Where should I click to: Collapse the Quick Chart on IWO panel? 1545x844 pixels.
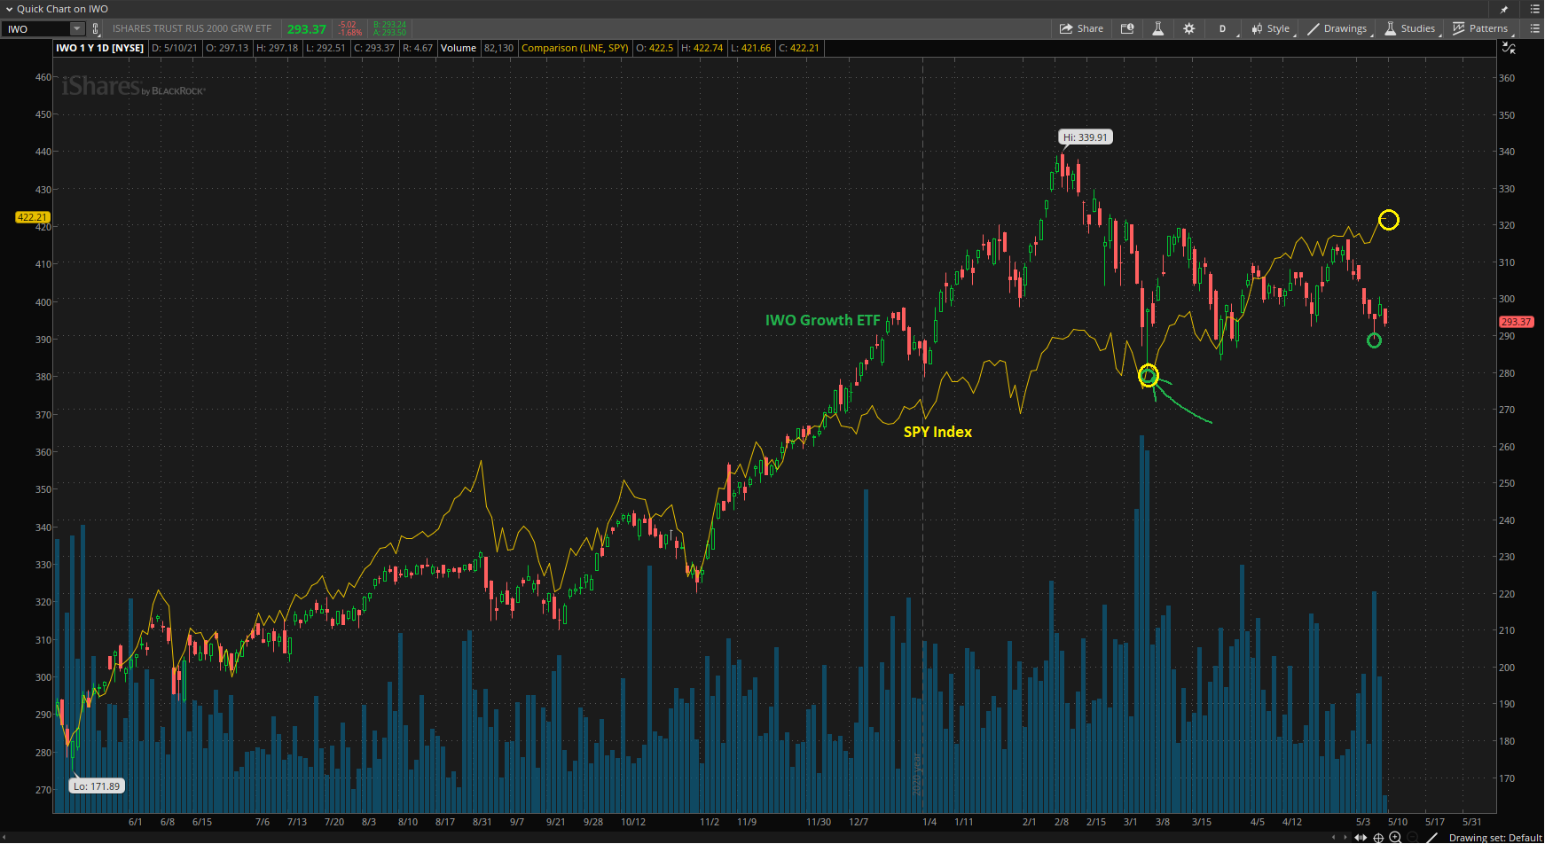[9, 9]
